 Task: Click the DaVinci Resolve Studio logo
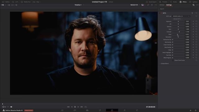(4, 110)
